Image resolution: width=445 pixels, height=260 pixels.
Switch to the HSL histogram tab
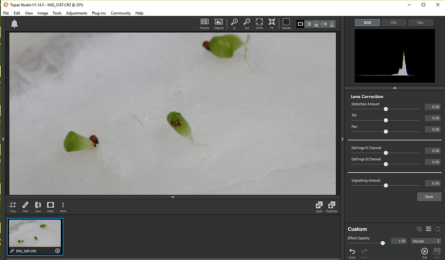pyautogui.click(x=394, y=22)
